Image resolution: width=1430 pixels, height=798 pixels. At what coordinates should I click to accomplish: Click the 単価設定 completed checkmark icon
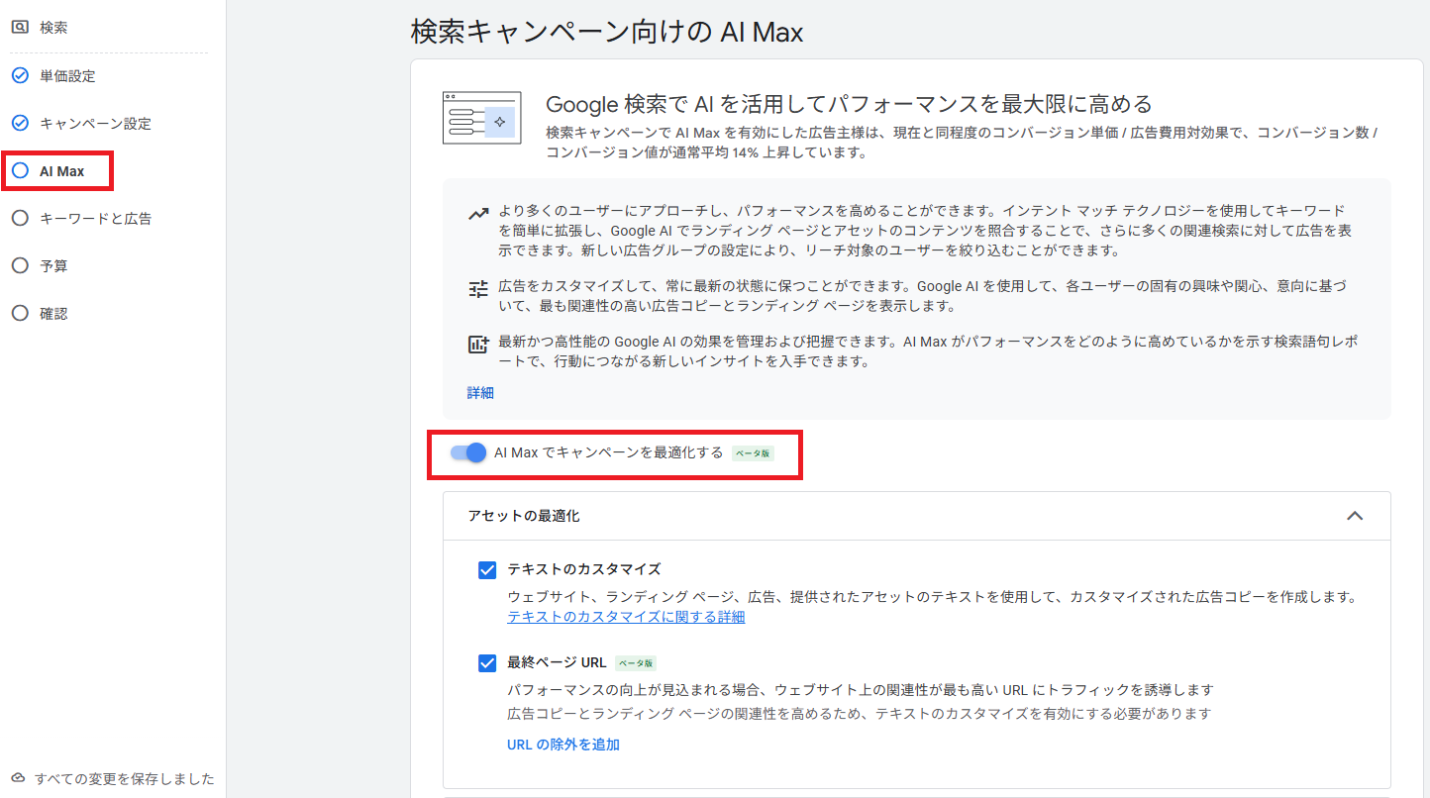[x=20, y=75]
